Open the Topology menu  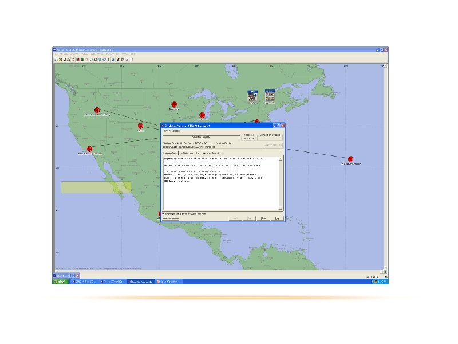(x=85, y=54)
